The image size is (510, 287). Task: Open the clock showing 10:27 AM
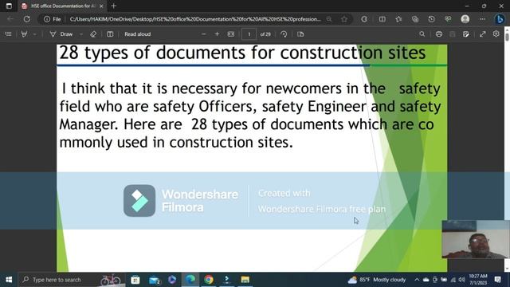(x=478, y=280)
